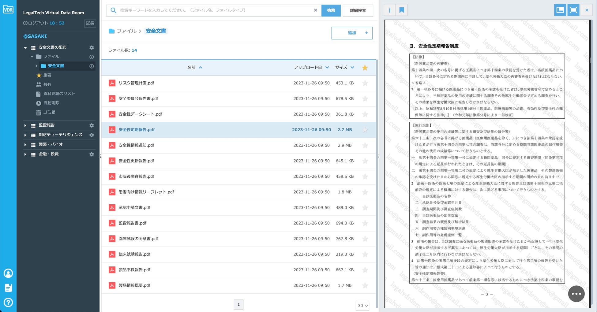This screenshot has height=312, width=597.
Task: Click the PDF icon for リスク管理計画.pdf
Action: [x=112, y=83]
